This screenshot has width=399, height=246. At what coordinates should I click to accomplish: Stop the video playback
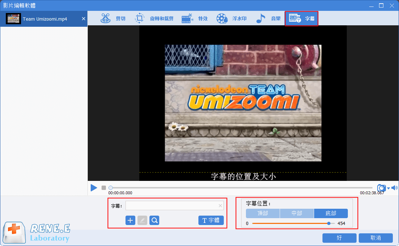pos(104,188)
